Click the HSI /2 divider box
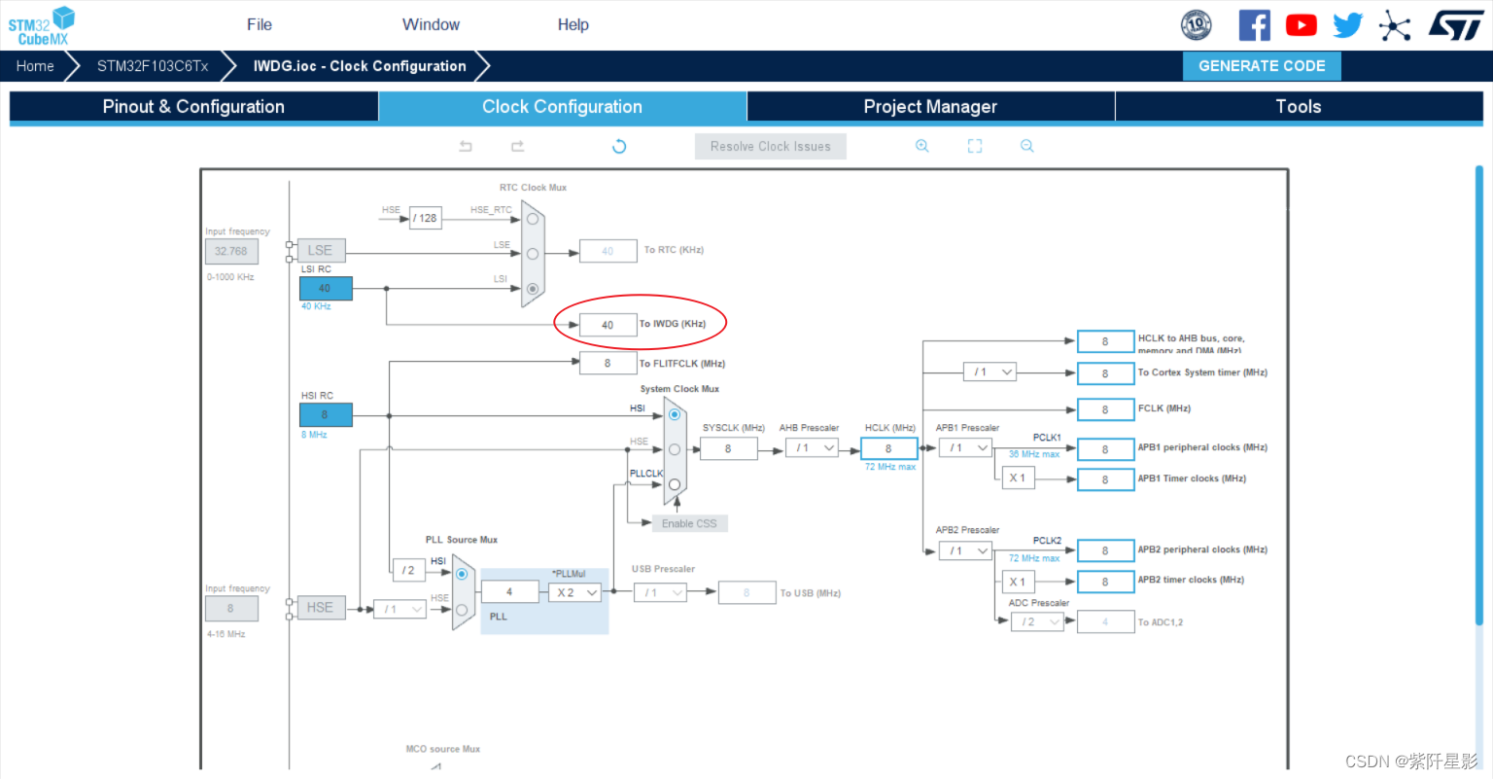The height and width of the screenshot is (779, 1493). (408, 570)
